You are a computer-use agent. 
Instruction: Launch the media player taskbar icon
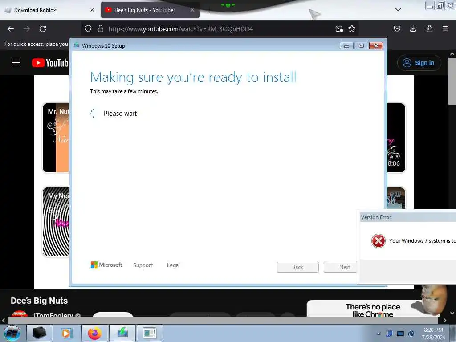(x=67, y=333)
